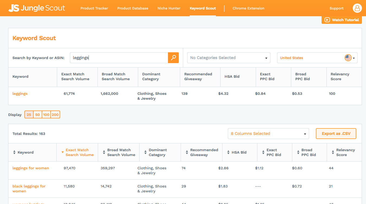Screen dimensions: 366x204
Task: Click the Export as .CSV button
Action: [x=336, y=133]
